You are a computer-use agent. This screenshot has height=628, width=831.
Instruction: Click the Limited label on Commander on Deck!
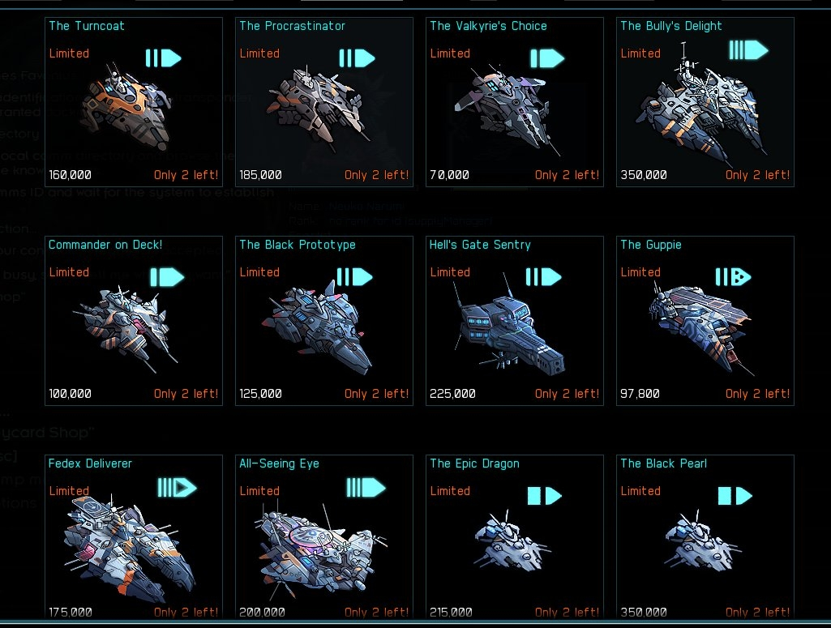click(69, 272)
